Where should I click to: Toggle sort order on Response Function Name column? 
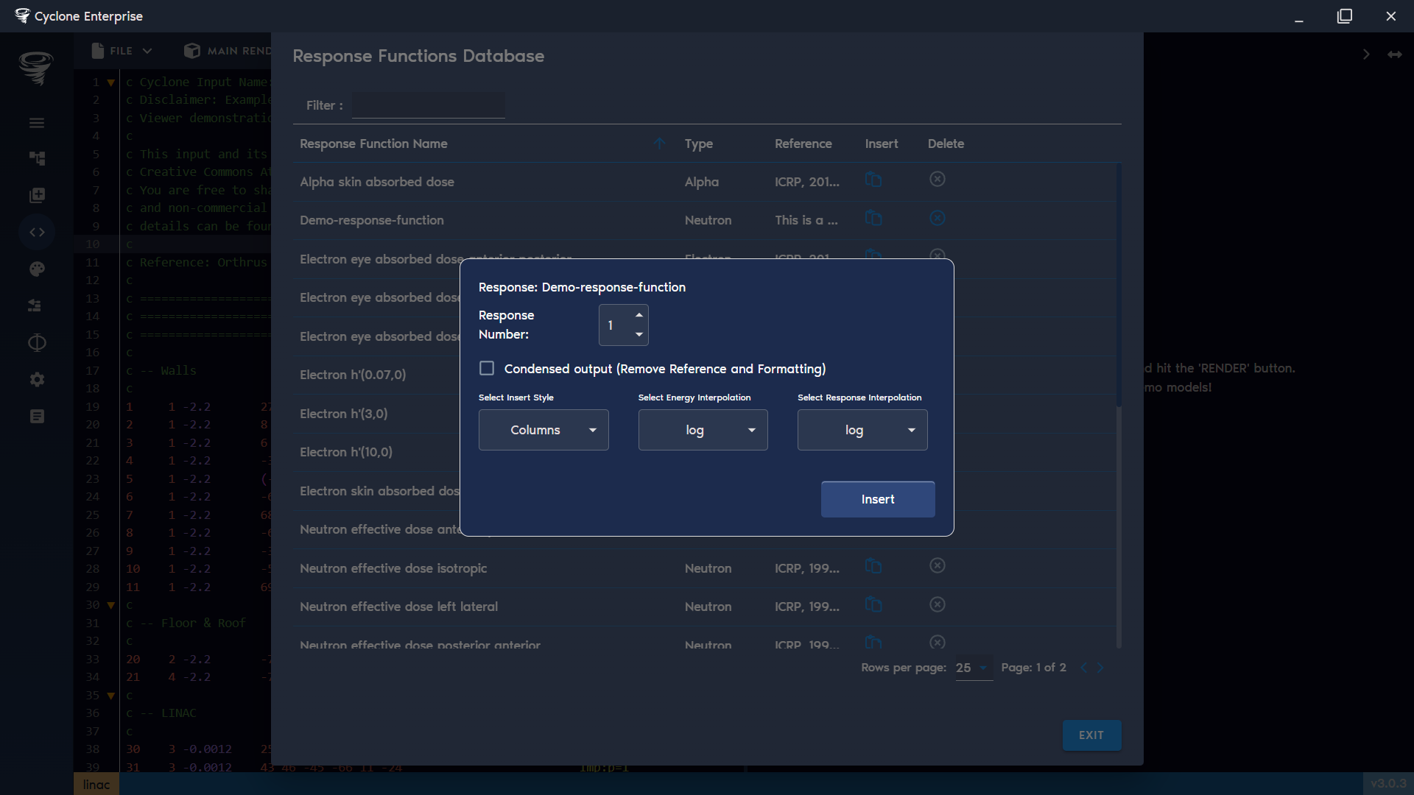659,144
